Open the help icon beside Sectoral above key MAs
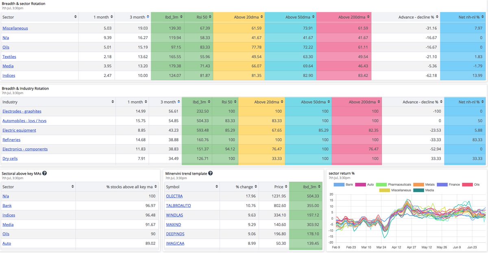Image resolution: width=488 pixels, height=253 pixels. pos(44,173)
